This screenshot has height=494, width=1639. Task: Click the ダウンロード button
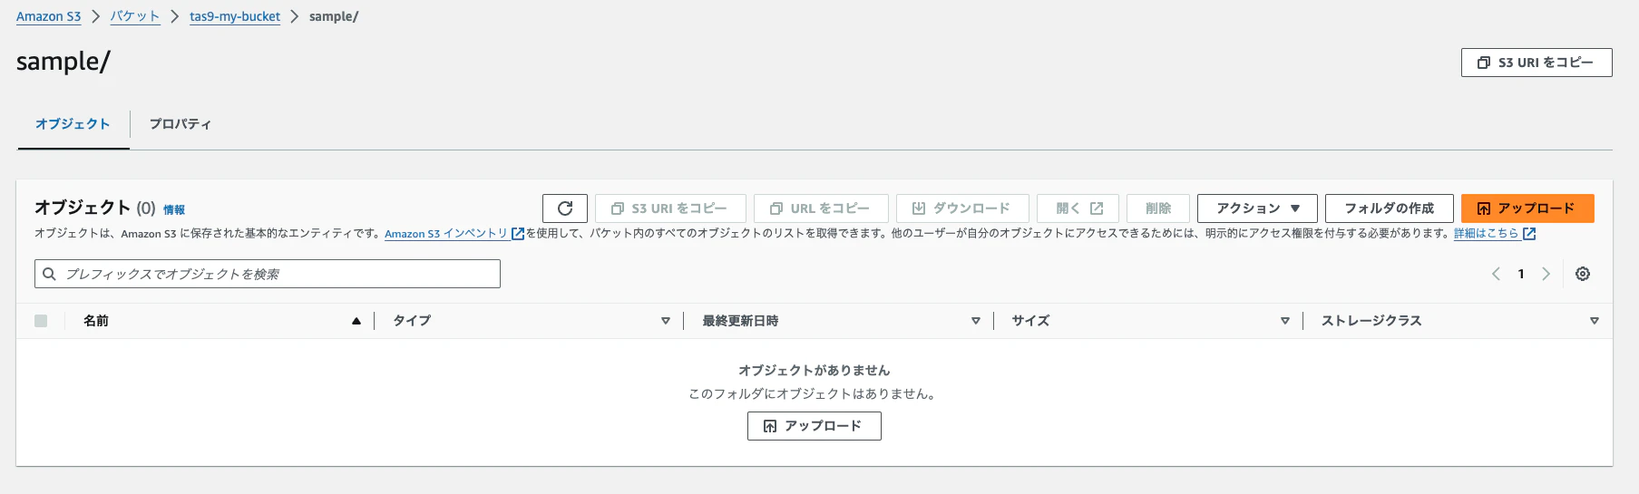pos(962,208)
